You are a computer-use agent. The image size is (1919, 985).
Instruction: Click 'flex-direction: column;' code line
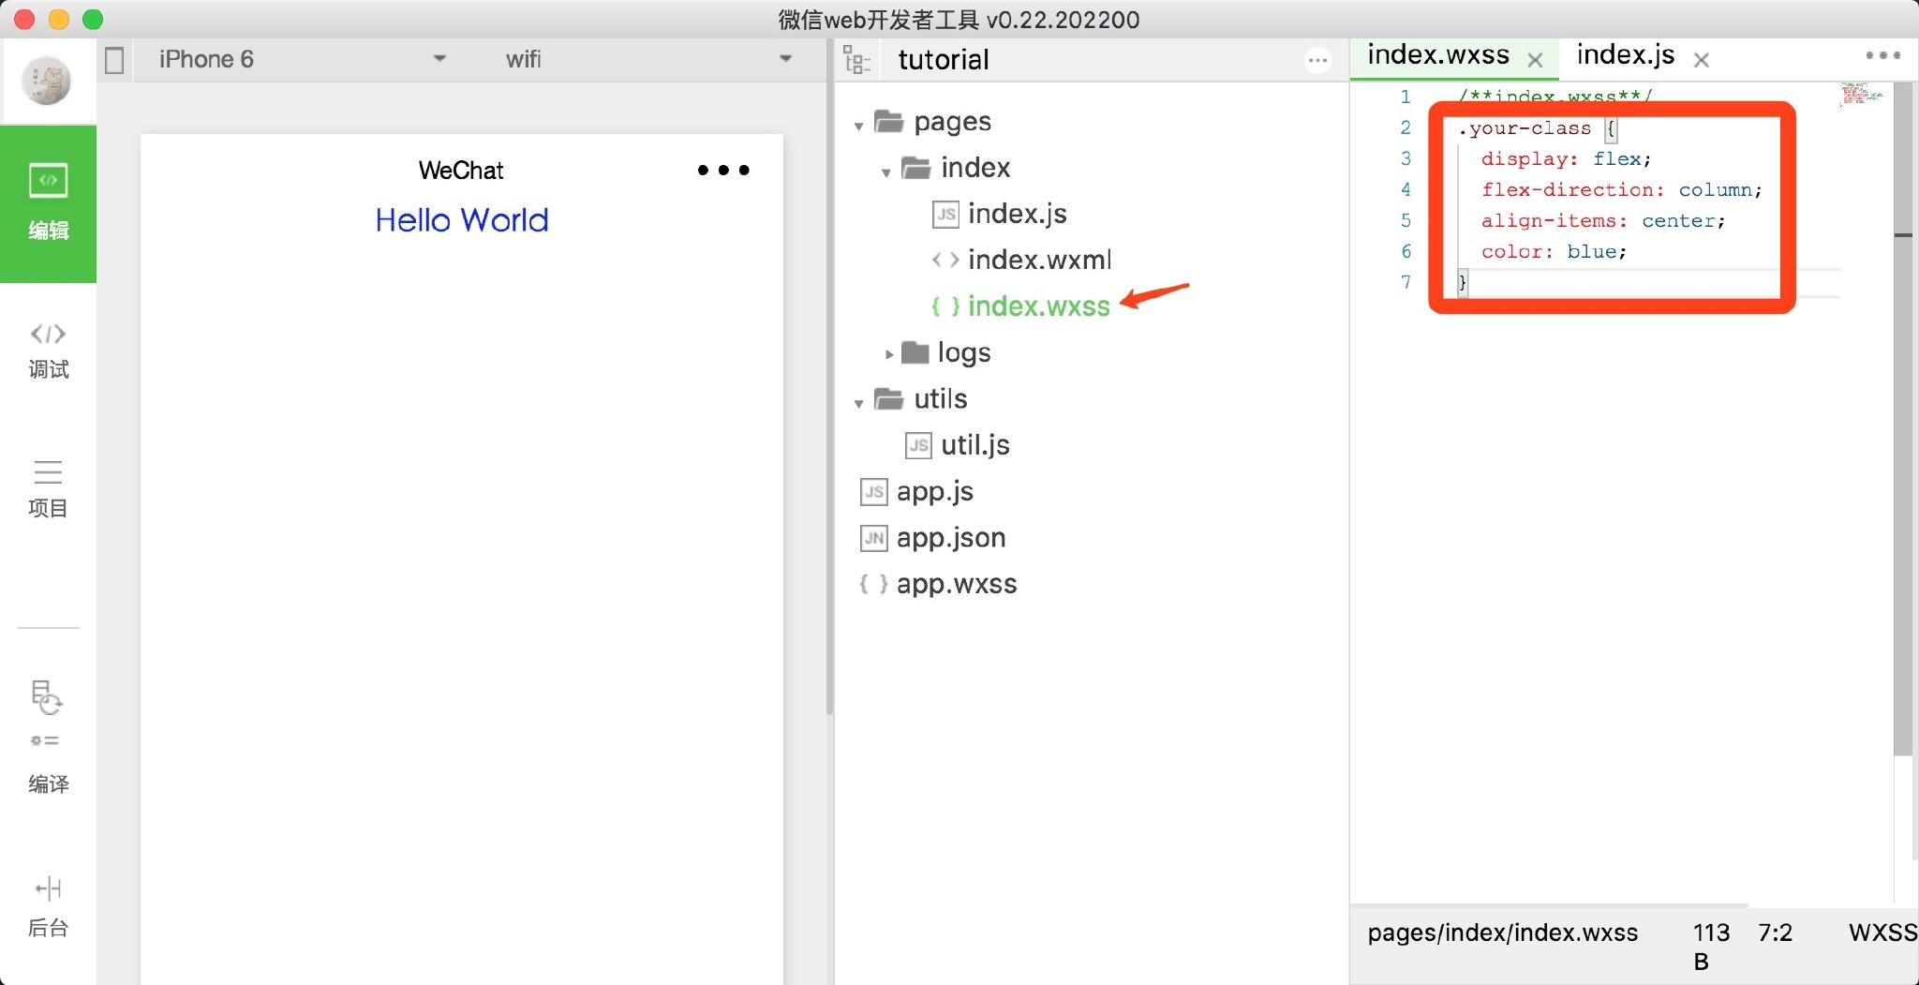pyautogui.click(x=1622, y=189)
